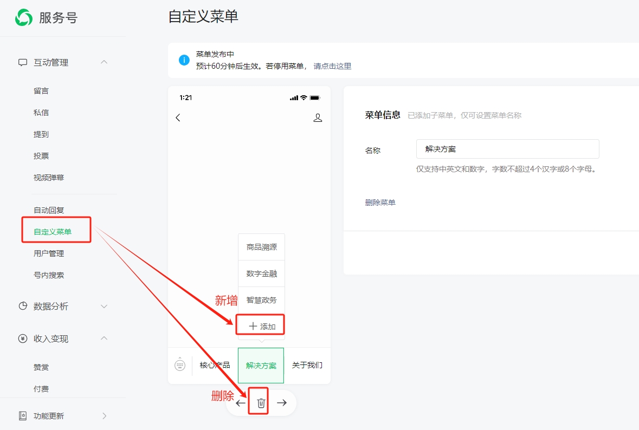Screen dimensions: 639x430
Task: Move menu right with right arrow
Action: point(282,403)
